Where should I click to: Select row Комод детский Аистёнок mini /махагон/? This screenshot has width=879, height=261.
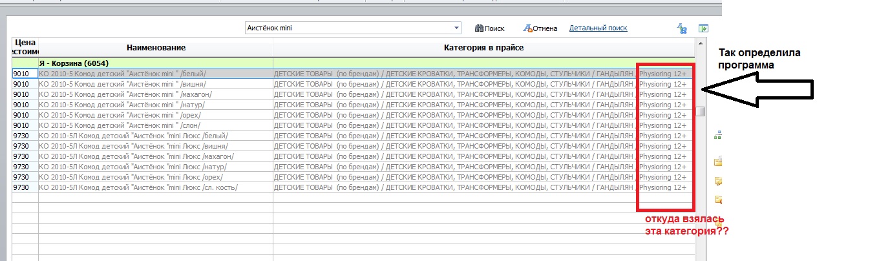(353, 94)
